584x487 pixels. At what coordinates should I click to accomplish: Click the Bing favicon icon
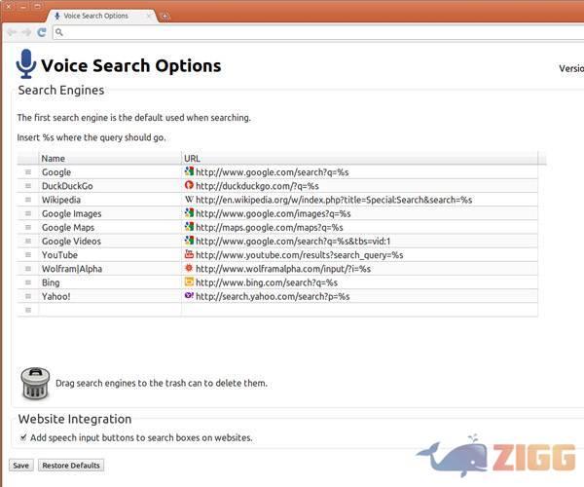tap(189, 282)
